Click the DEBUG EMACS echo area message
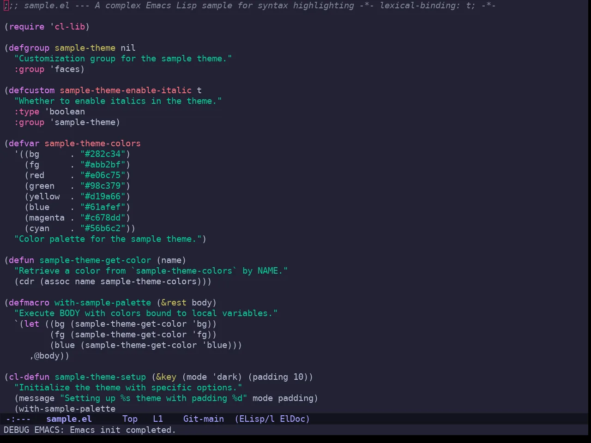This screenshot has width=591, height=443. [x=90, y=430]
